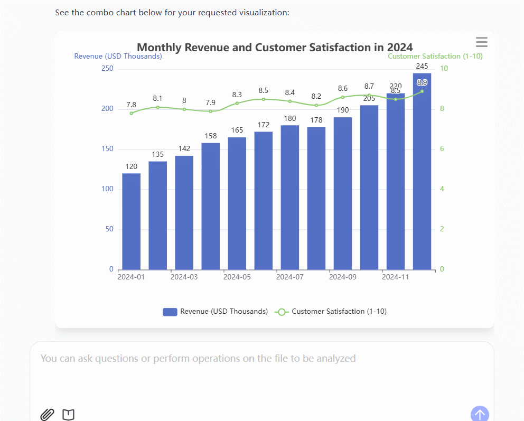
Task: Toggle Customer Satisfaction (1-10) legend item
Action: tap(331, 312)
